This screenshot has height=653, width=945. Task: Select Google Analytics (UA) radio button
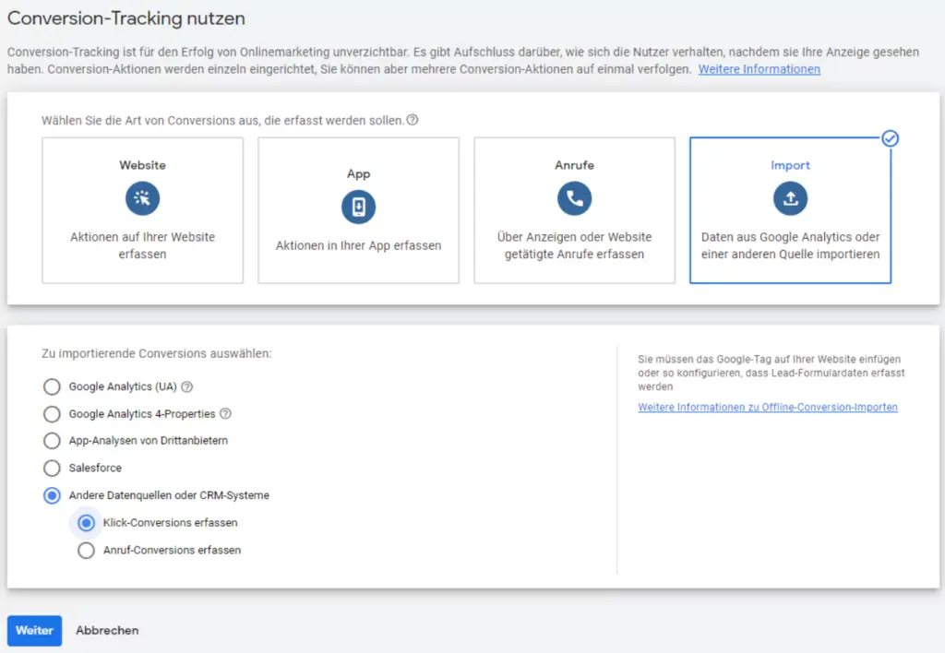52,386
